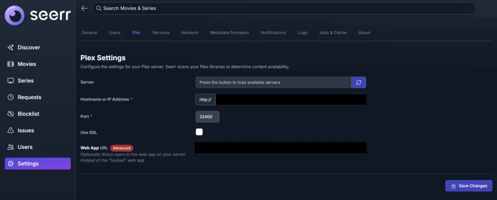The image size is (497, 200).
Task: Open the Users settings tab
Action: 115,33
